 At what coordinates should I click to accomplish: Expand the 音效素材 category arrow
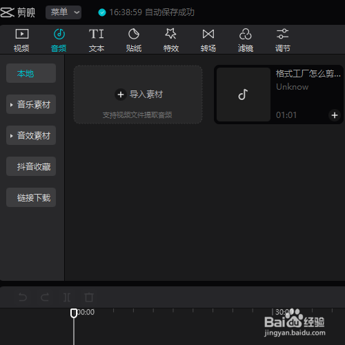[11, 136]
